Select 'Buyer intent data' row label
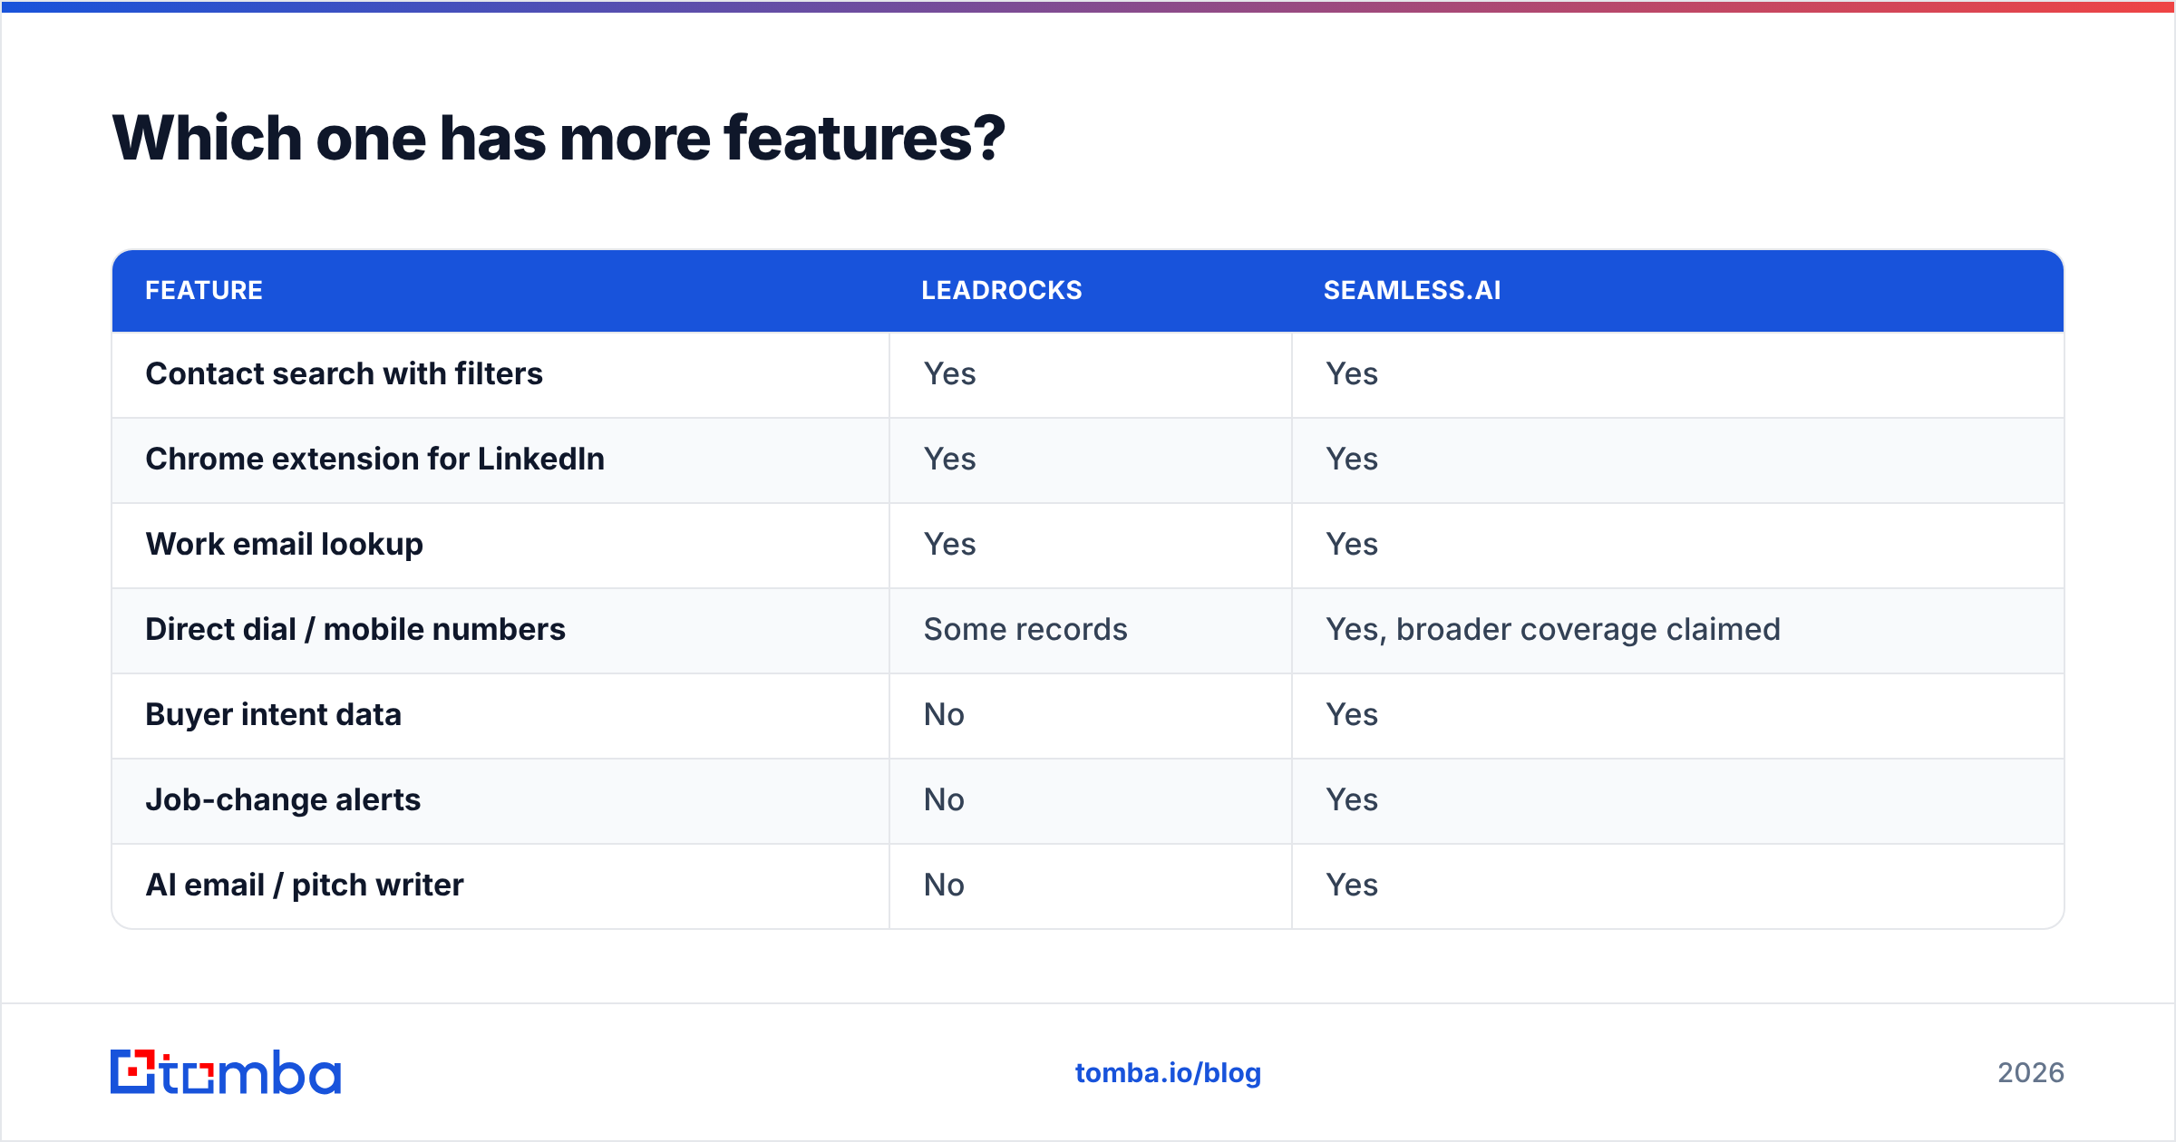This screenshot has width=2176, height=1142. pos(273,714)
